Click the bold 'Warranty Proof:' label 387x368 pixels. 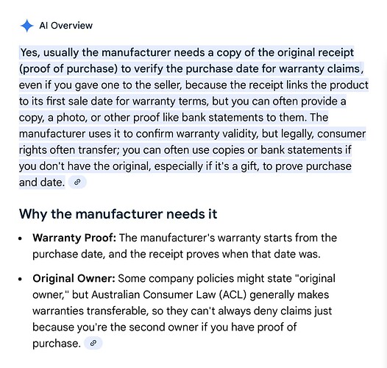tap(74, 238)
